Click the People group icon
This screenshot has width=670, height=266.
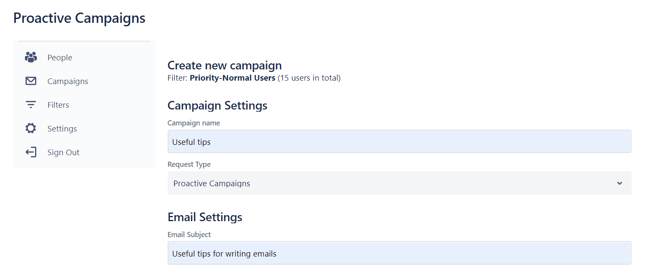pyautogui.click(x=31, y=57)
